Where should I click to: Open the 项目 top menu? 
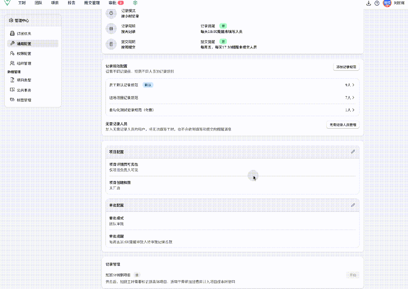(55, 3)
